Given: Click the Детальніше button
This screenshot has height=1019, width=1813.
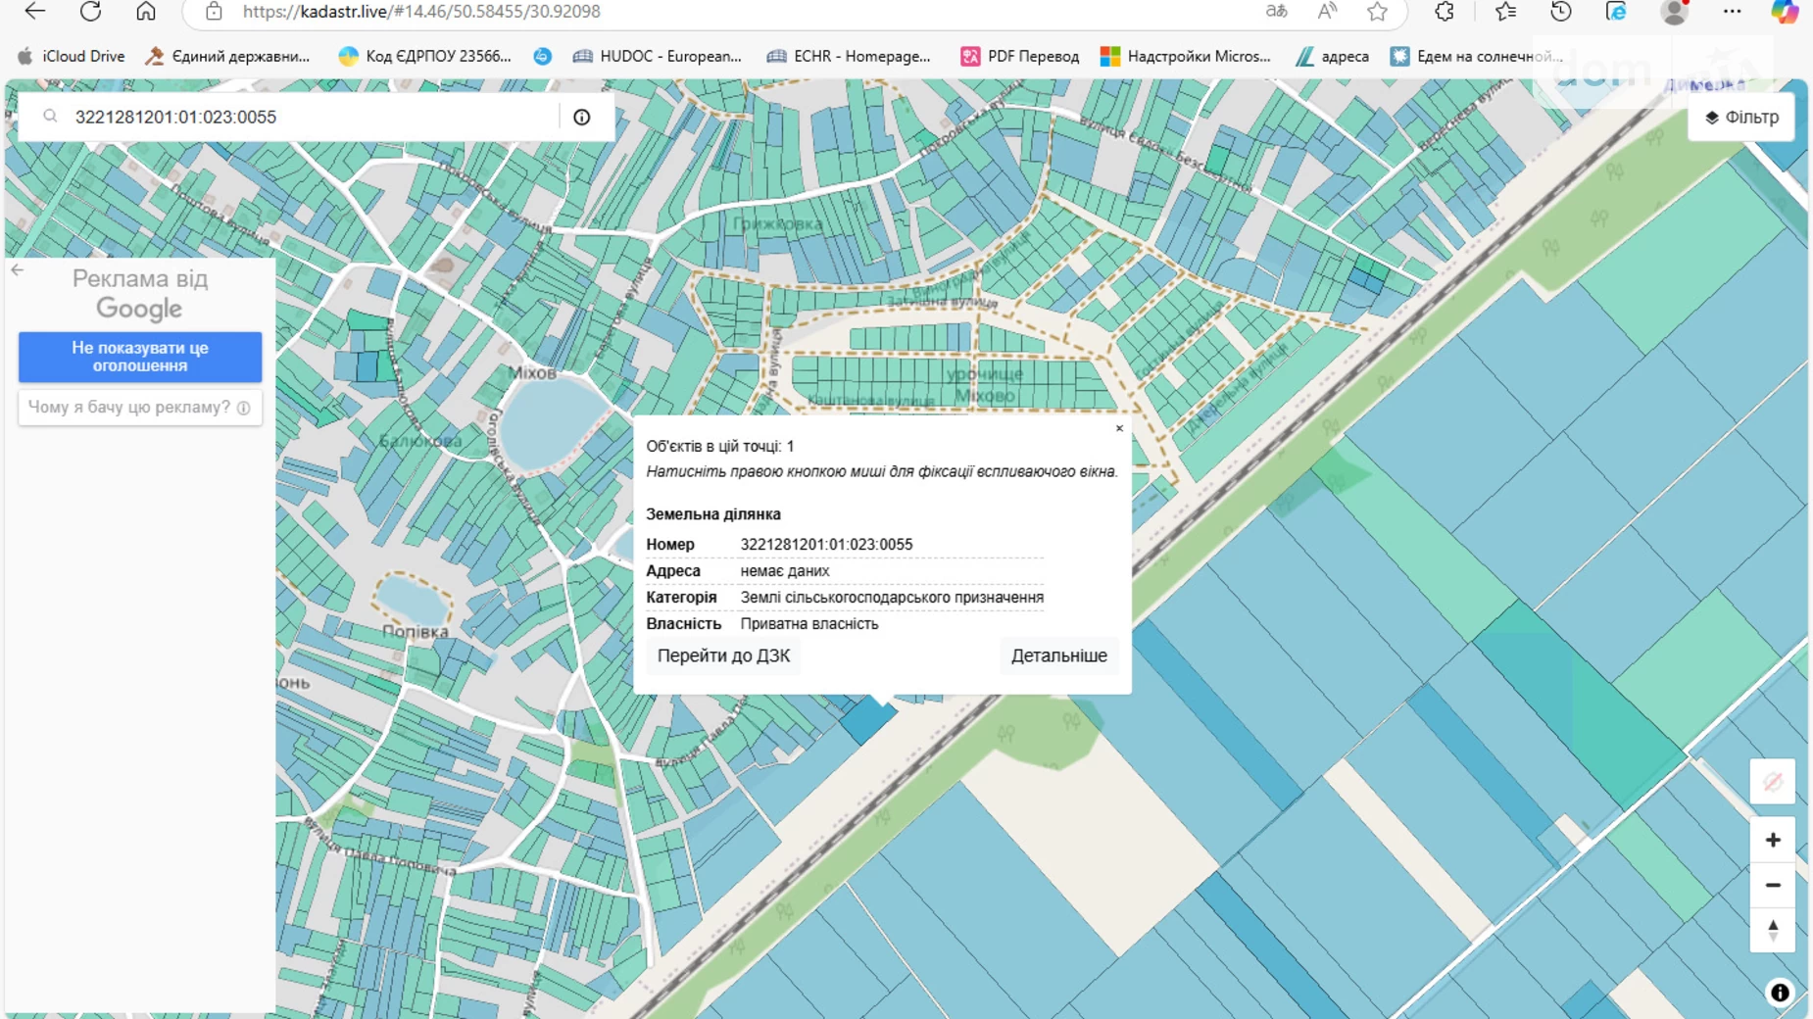Looking at the screenshot, I should point(1059,655).
